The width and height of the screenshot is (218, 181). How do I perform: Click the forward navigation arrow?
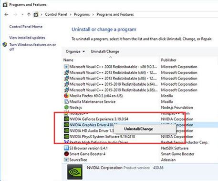15,15
